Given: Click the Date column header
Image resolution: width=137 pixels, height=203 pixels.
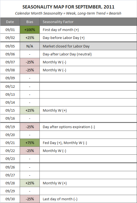Looking at the screenshot, I should click(x=10, y=22).
